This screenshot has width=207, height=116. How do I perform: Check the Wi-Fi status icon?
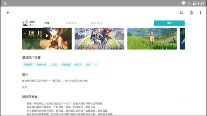point(183,3)
